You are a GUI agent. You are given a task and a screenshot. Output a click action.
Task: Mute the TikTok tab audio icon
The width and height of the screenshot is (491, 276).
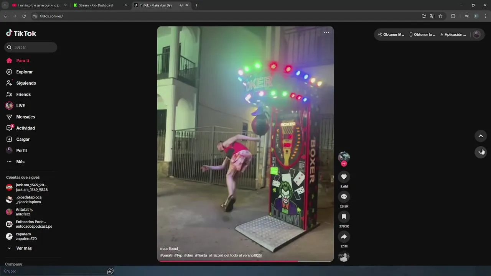[x=181, y=5]
